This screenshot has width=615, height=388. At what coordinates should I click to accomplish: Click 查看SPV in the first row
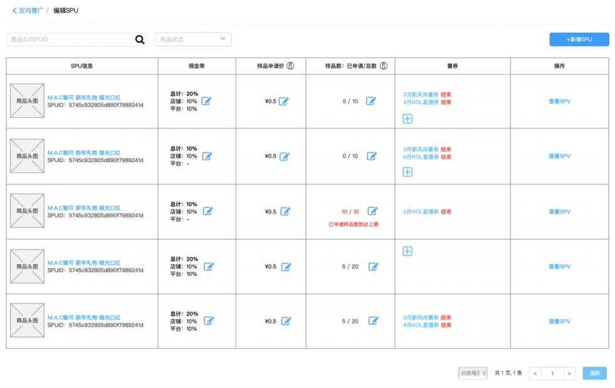tap(559, 101)
